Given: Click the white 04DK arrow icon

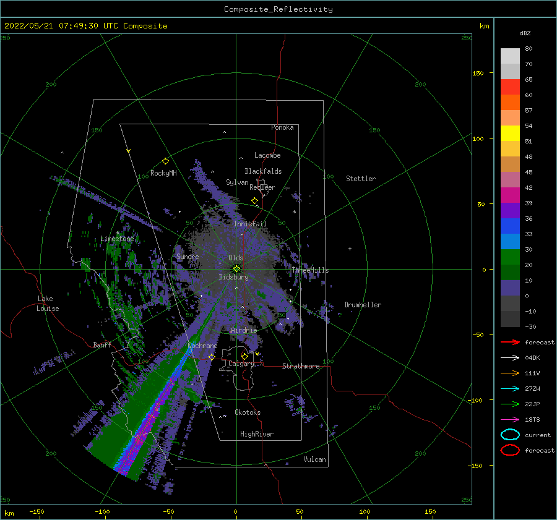Looking at the screenshot, I should pos(510,358).
